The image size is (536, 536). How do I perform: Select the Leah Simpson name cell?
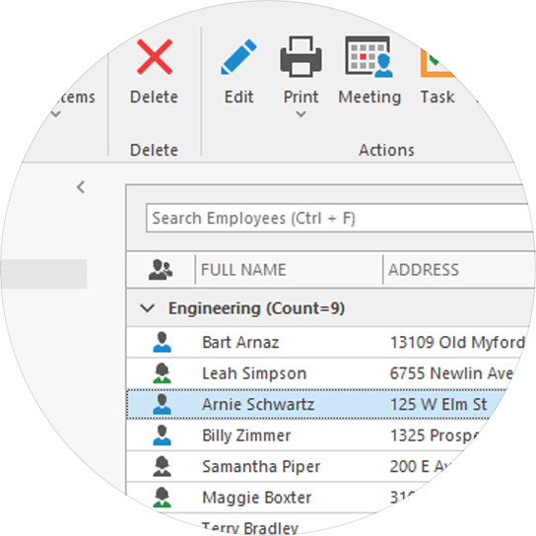[254, 373]
